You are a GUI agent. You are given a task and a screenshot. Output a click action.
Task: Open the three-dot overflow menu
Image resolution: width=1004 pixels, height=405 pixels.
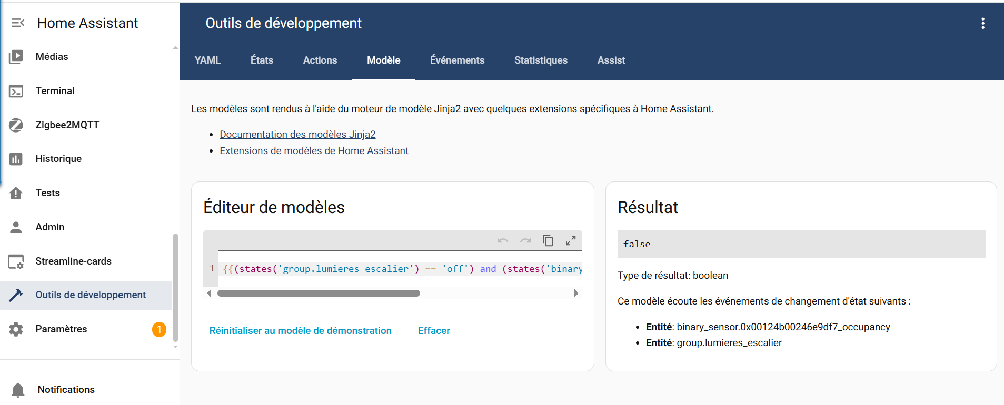click(x=982, y=23)
